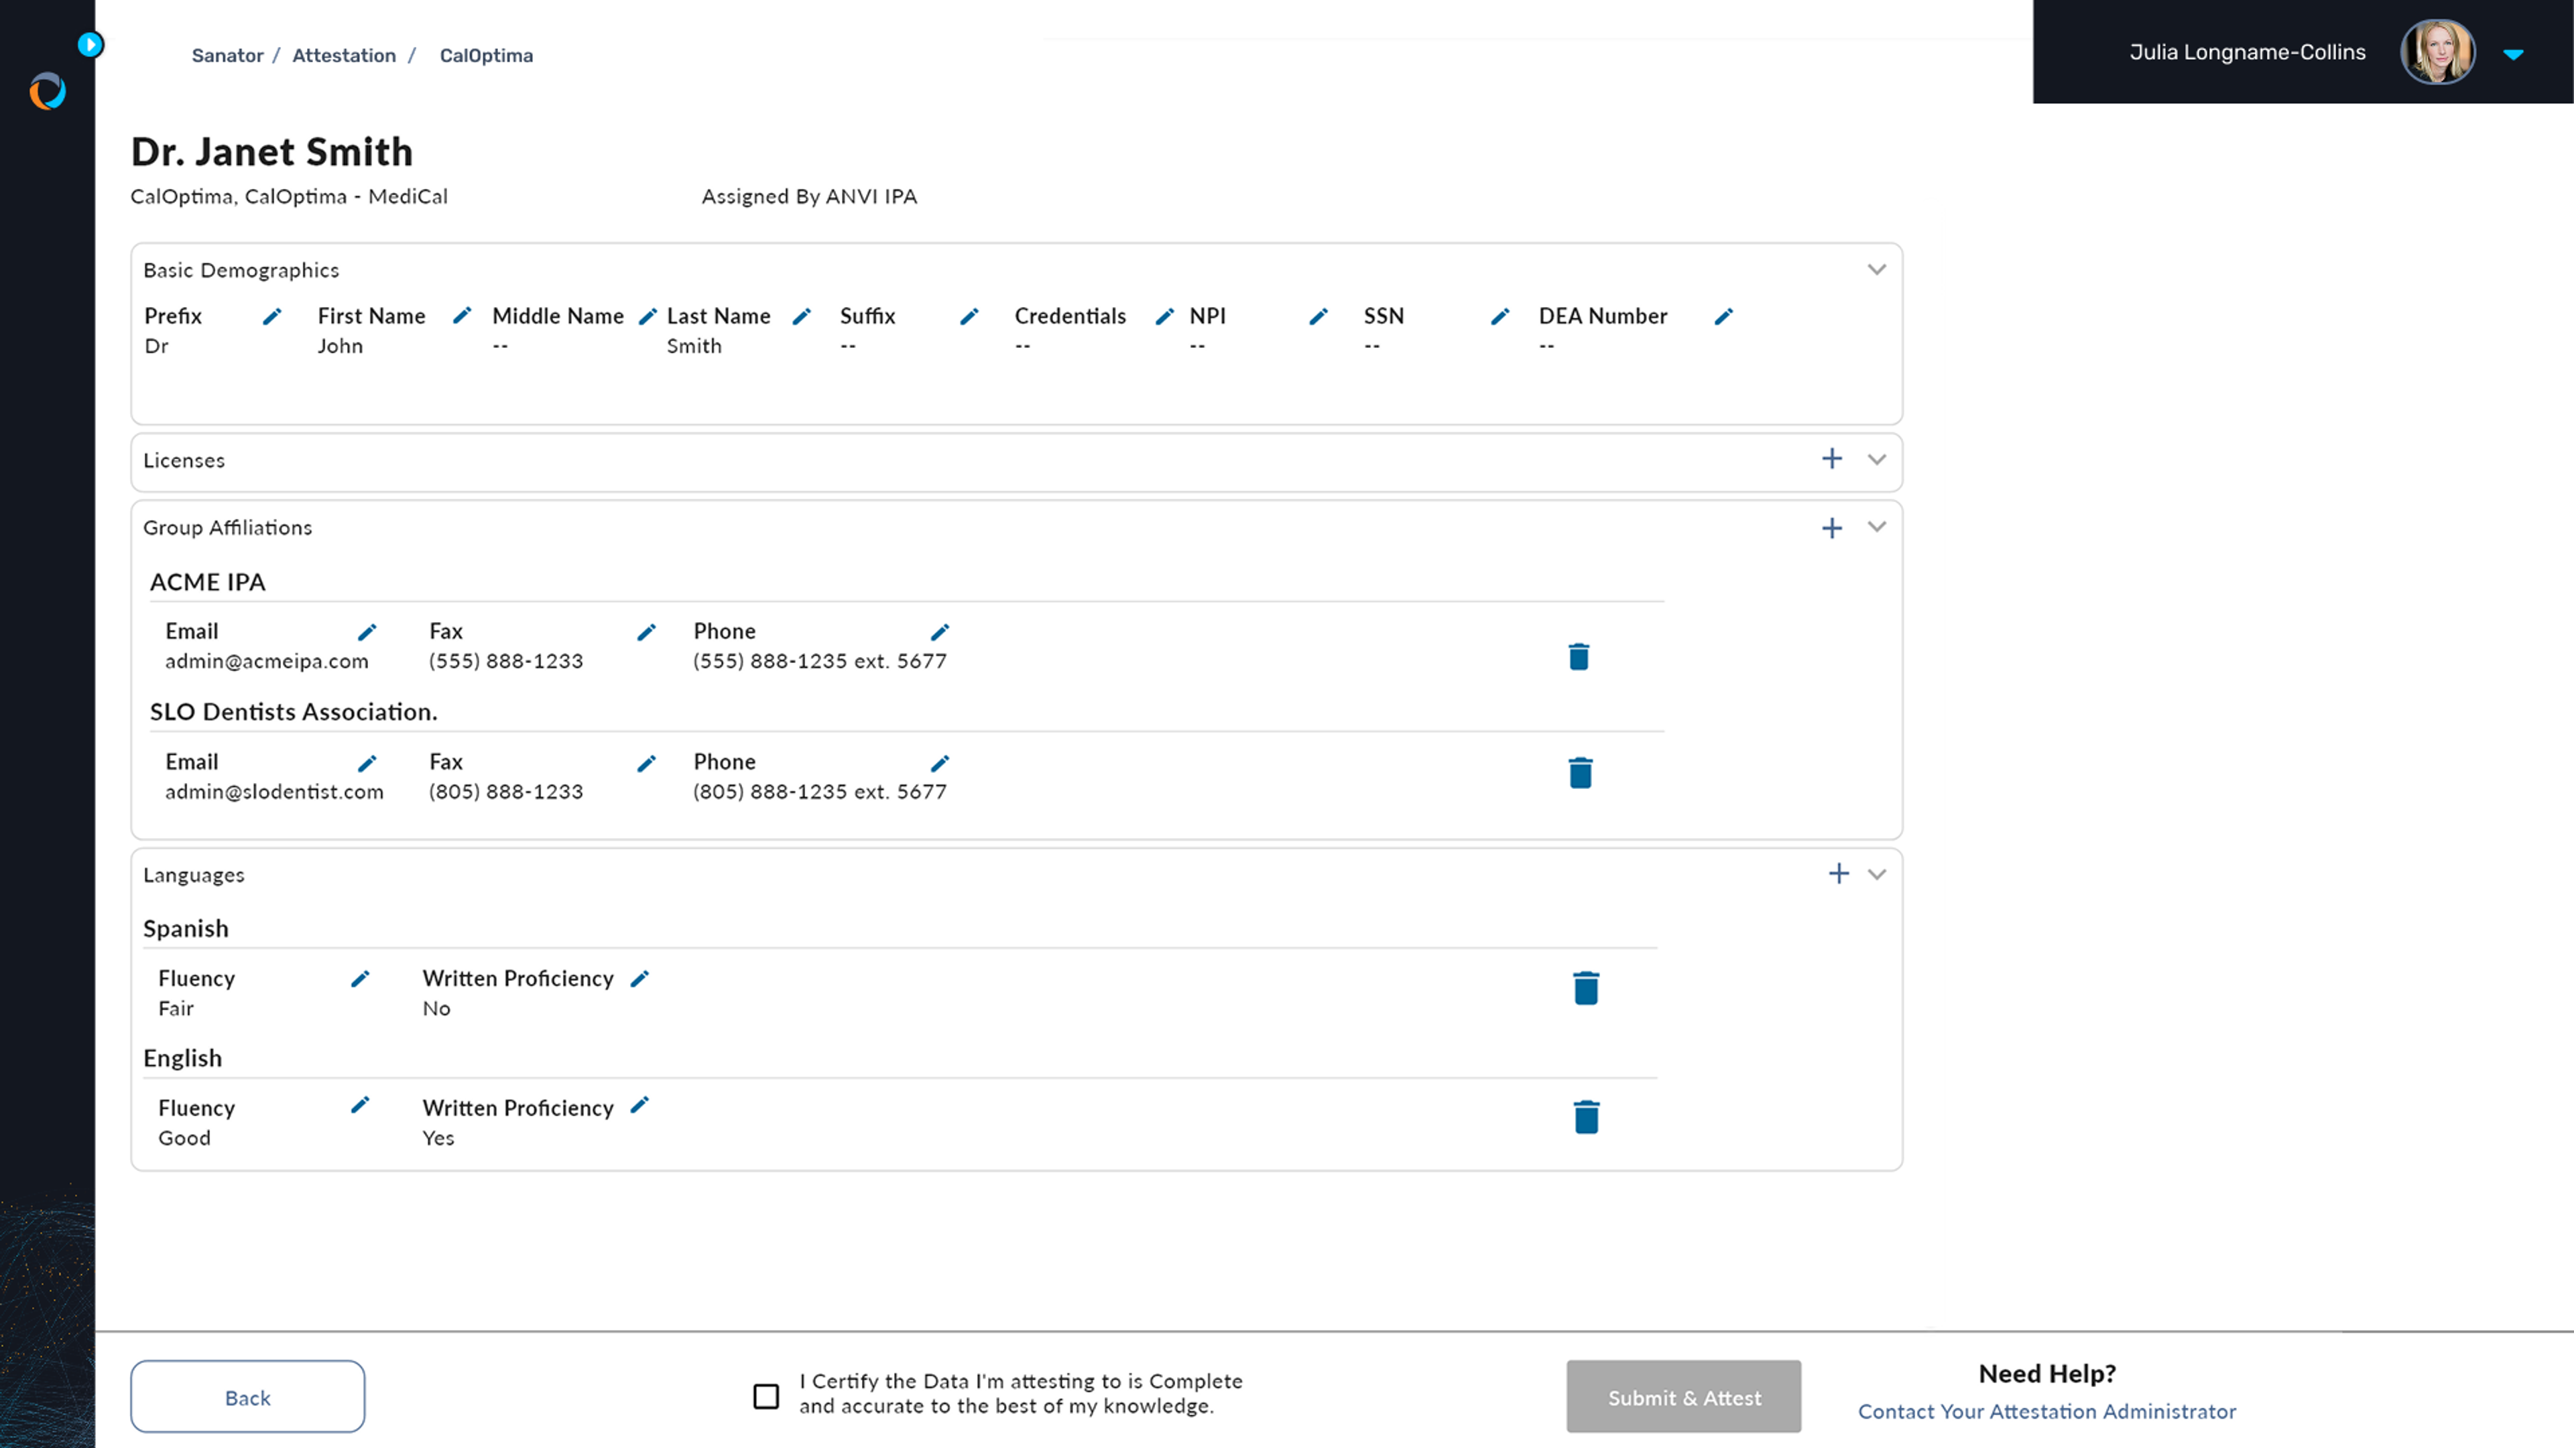This screenshot has width=2574, height=1448.
Task: Click the Attestation breadcrumb menu item
Action: (x=343, y=55)
